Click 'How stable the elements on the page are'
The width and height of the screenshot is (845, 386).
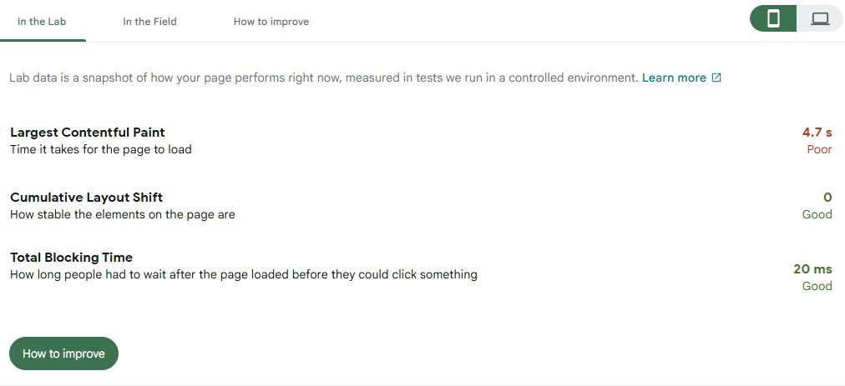click(123, 214)
